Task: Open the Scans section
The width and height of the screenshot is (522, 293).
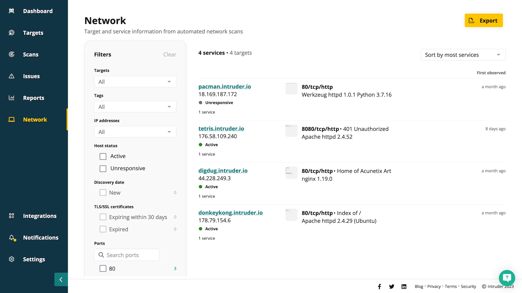Action: pyautogui.click(x=31, y=54)
